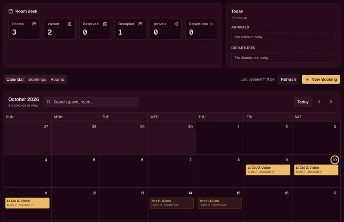The height and width of the screenshot is (222, 344).
Task: Open Mrs H. Guest booking on Thursday 15
Action: coord(220,203)
